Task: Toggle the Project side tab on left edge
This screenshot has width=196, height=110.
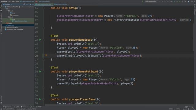Action: tap(1, 7)
